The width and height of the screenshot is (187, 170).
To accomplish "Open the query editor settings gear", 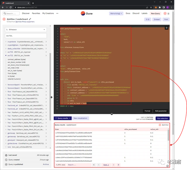I will tap(167, 28).
